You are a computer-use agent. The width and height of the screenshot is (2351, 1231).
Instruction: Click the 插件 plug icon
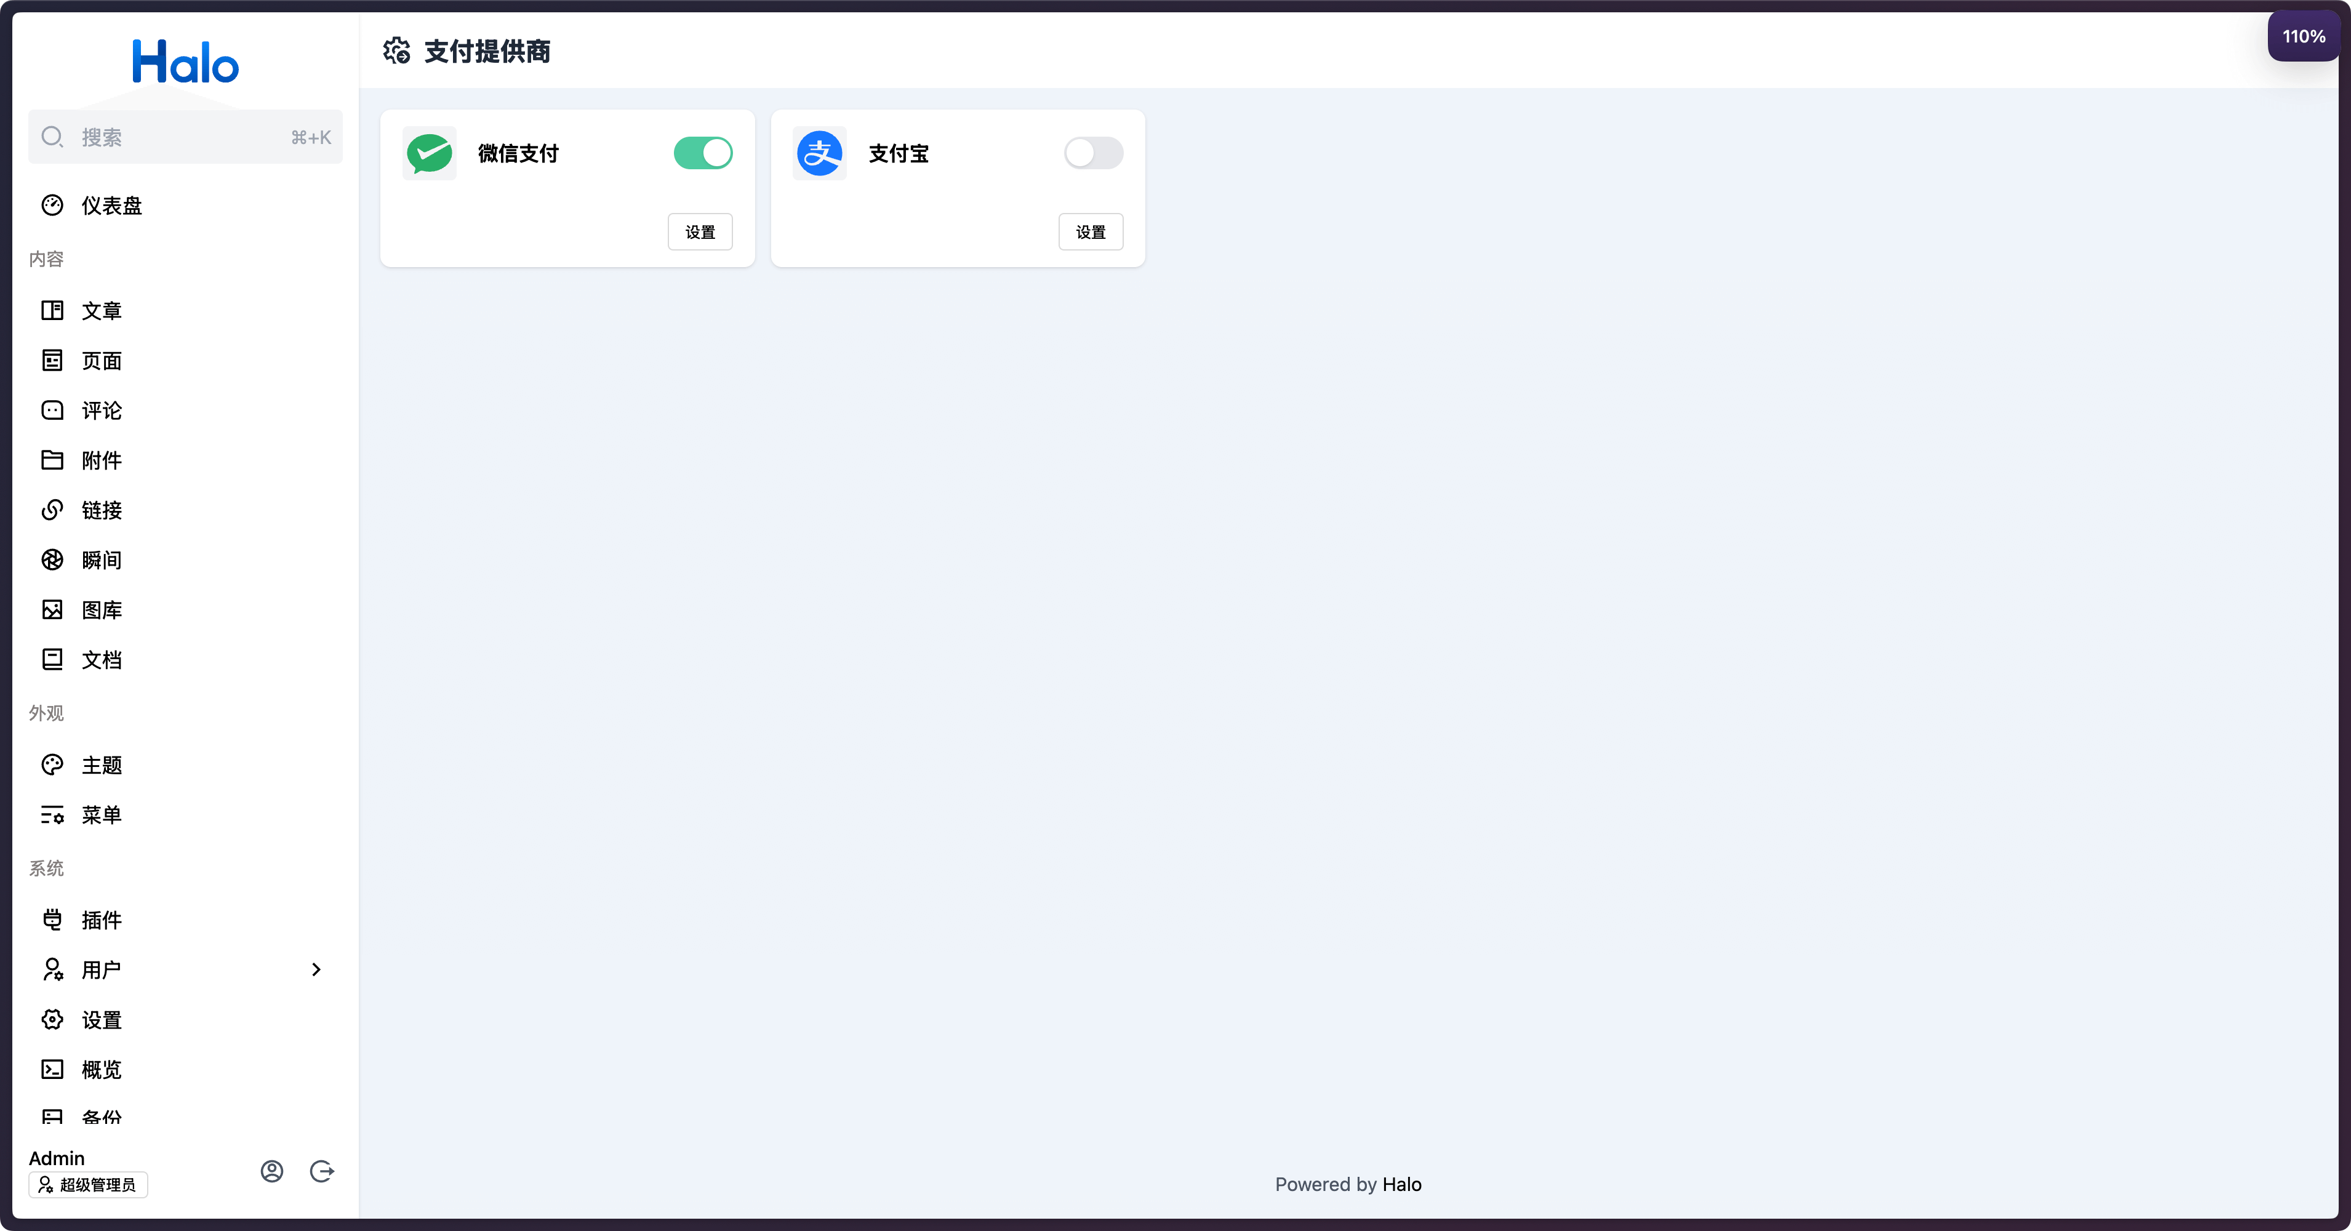[52, 920]
